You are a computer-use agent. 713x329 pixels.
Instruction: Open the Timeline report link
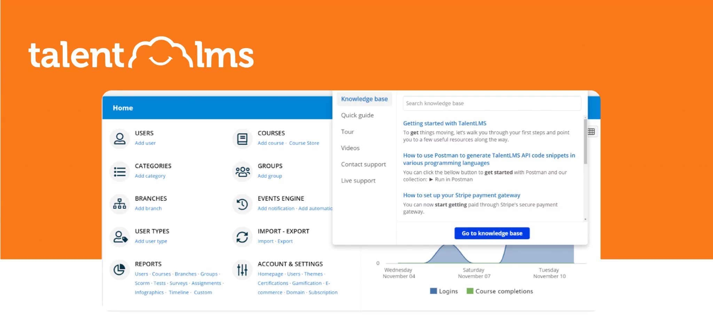[179, 292]
